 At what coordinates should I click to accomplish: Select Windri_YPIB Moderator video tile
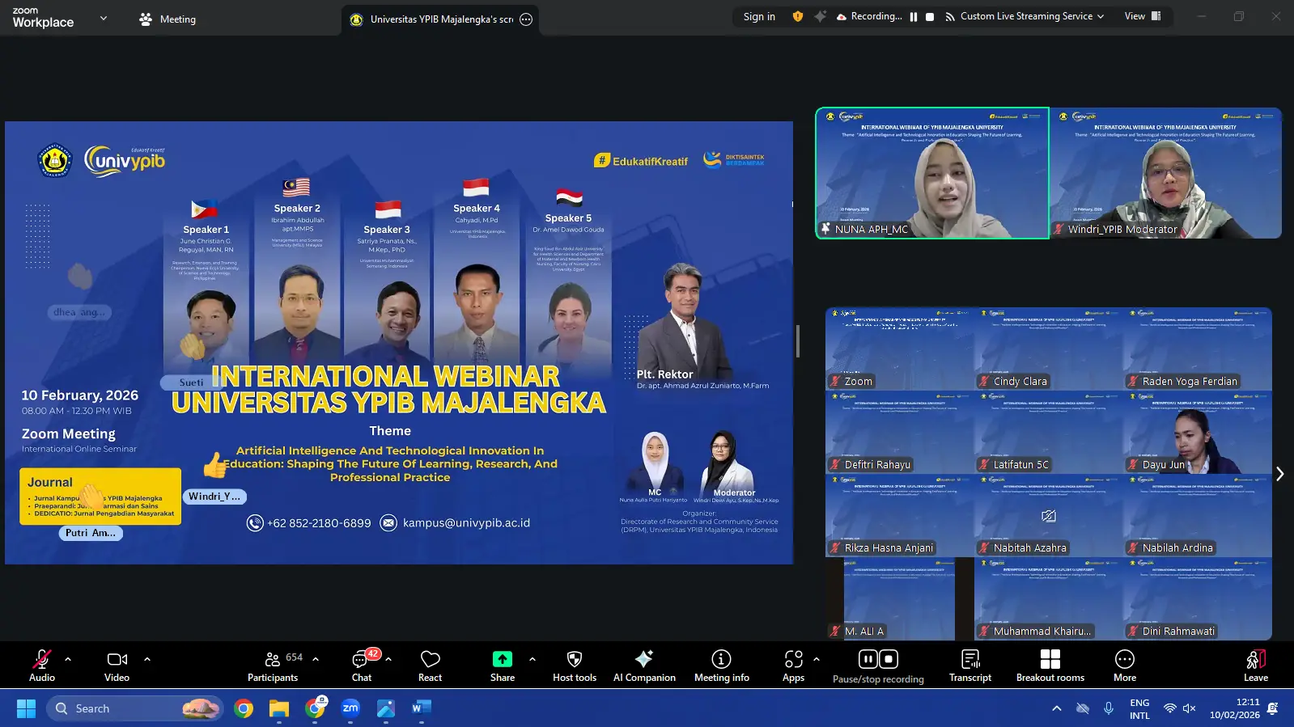coord(1166,173)
